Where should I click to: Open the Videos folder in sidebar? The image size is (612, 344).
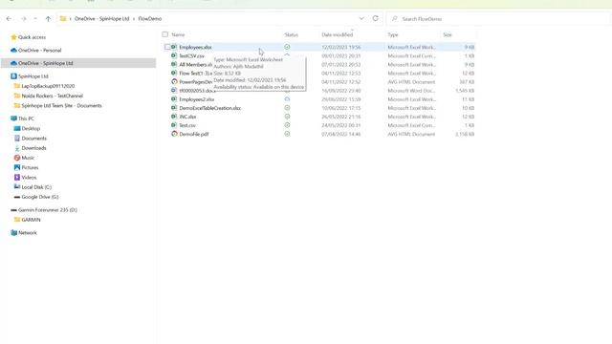click(29, 178)
